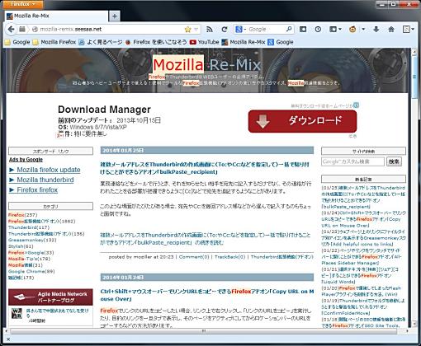Open the Copy URL on Mouse Over article
The width and height of the screenshot is (421, 346).
(207, 295)
